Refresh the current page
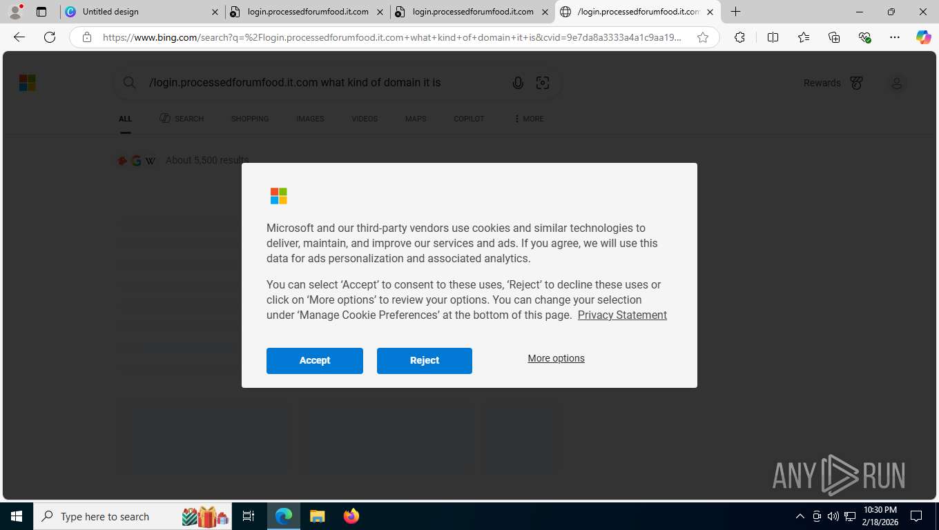939x530 pixels. 50,37
